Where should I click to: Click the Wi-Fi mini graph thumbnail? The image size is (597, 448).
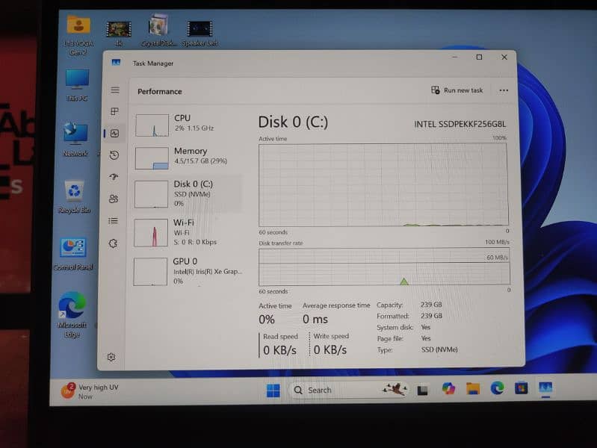[x=151, y=232]
